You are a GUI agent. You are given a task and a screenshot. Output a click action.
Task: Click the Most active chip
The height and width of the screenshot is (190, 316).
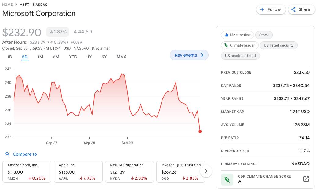[x=237, y=35]
